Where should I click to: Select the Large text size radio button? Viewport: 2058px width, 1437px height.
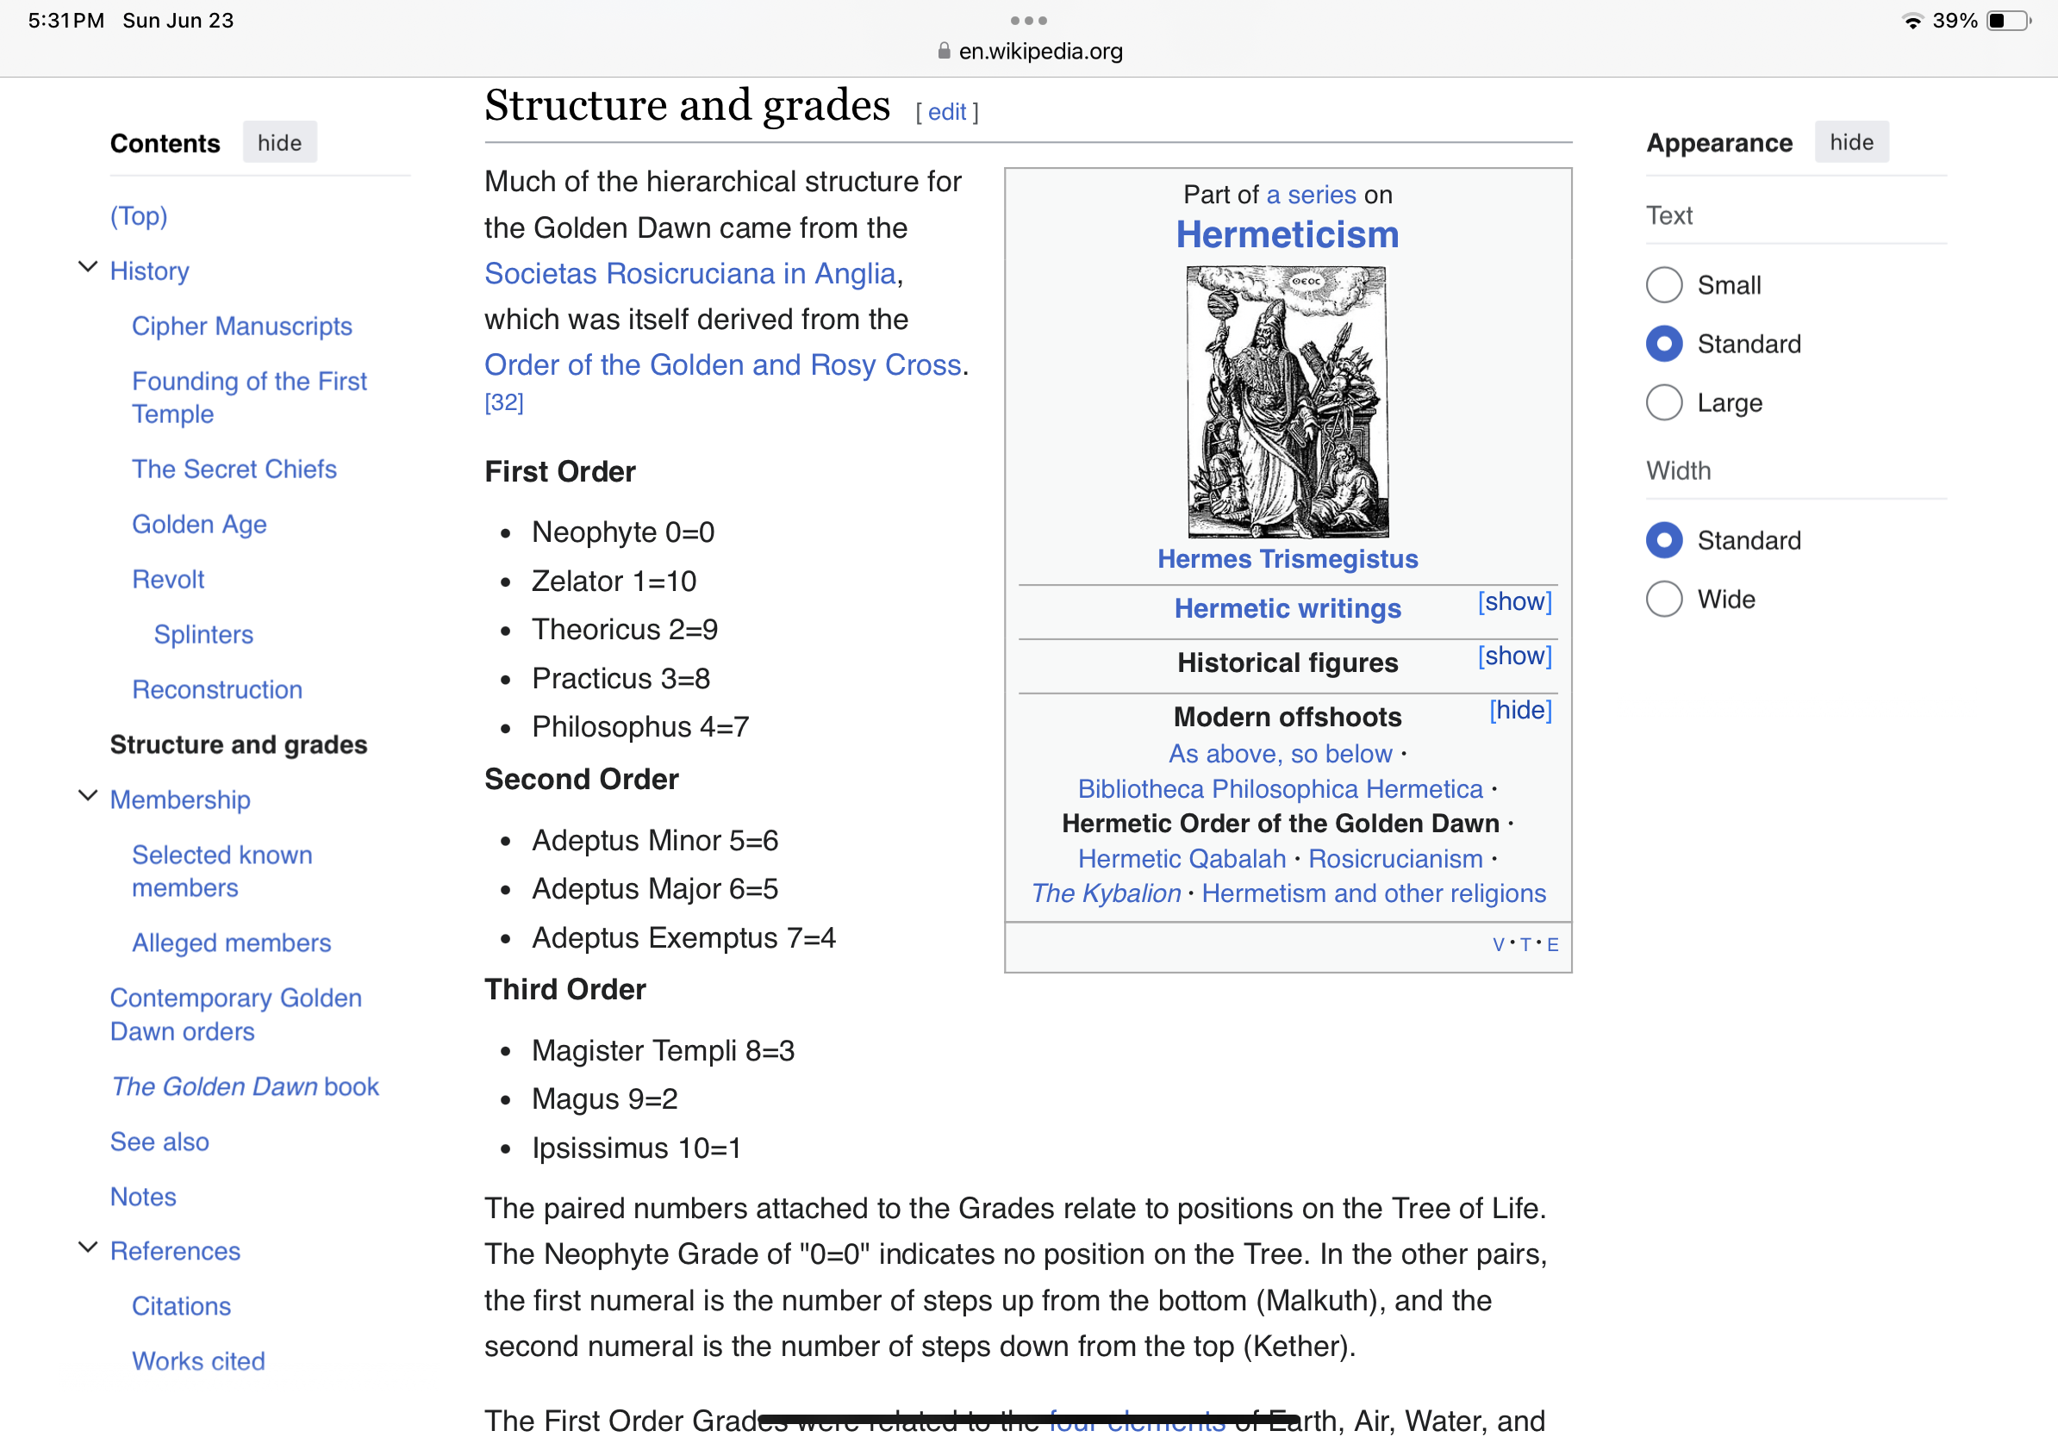1663,402
